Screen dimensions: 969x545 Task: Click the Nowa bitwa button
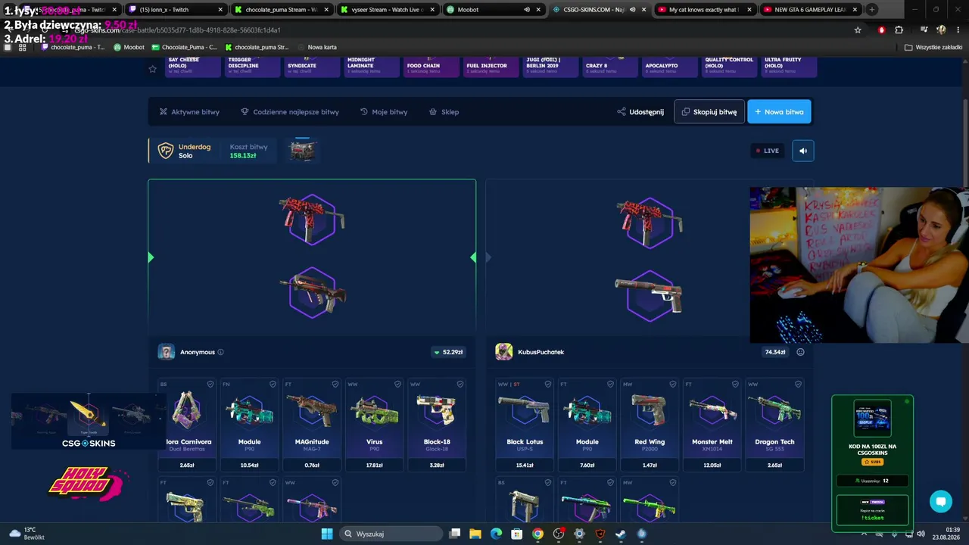coord(779,112)
